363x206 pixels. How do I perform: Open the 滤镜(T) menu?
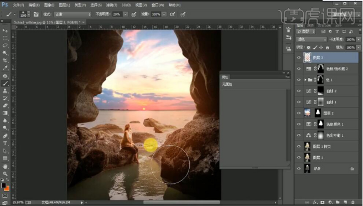pyautogui.click(x=112, y=5)
